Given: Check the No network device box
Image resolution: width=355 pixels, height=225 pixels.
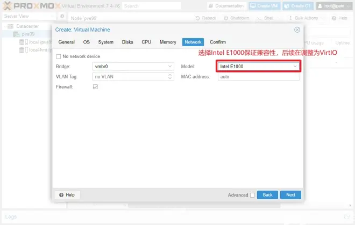Looking at the screenshot, I should (59, 56).
